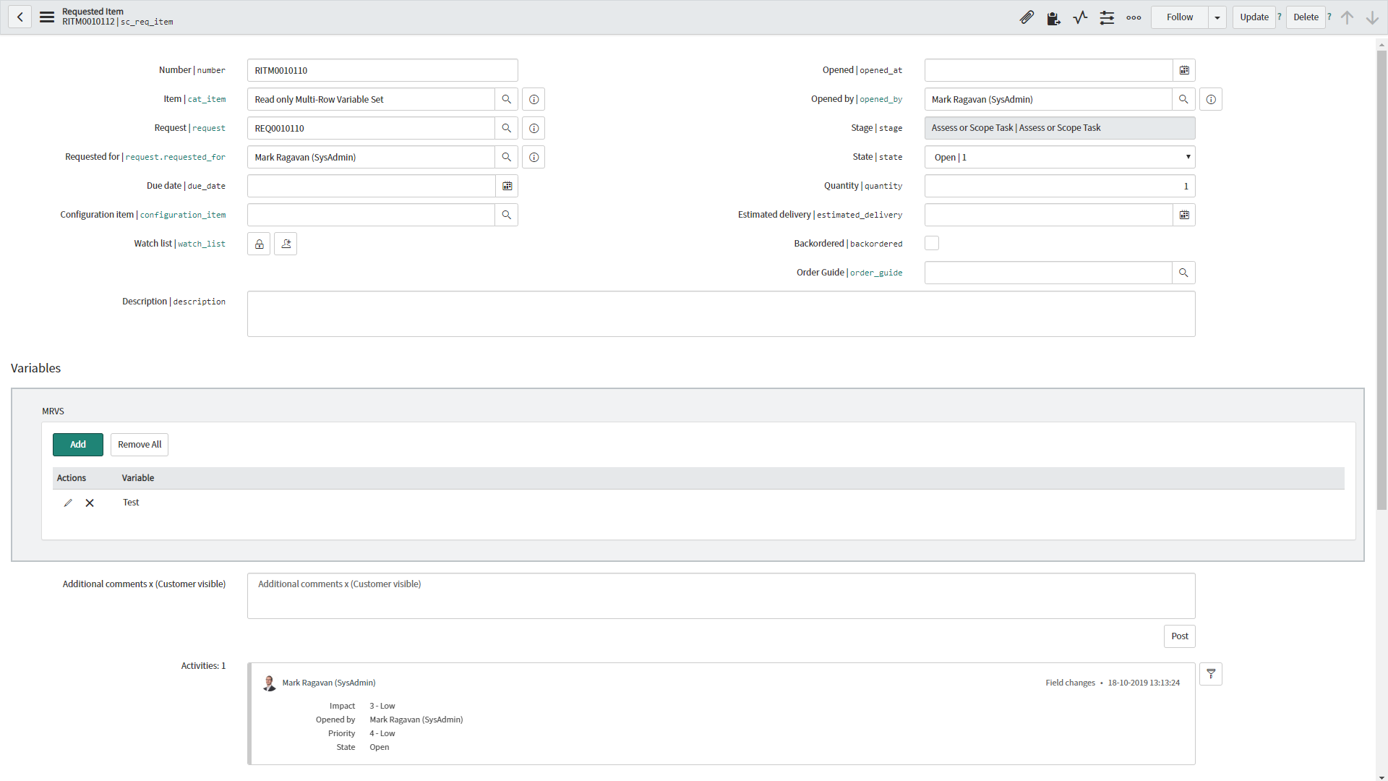Go to previous record with up arrow

(1347, 17)
